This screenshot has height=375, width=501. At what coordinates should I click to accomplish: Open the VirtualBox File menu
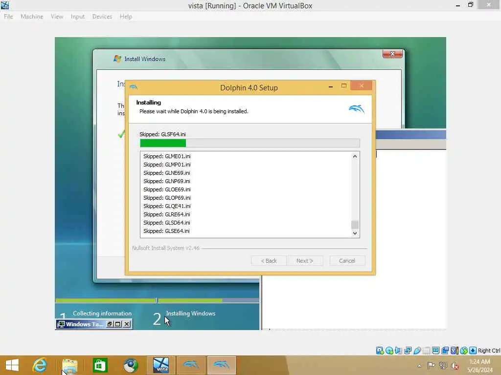pos(8,17)
